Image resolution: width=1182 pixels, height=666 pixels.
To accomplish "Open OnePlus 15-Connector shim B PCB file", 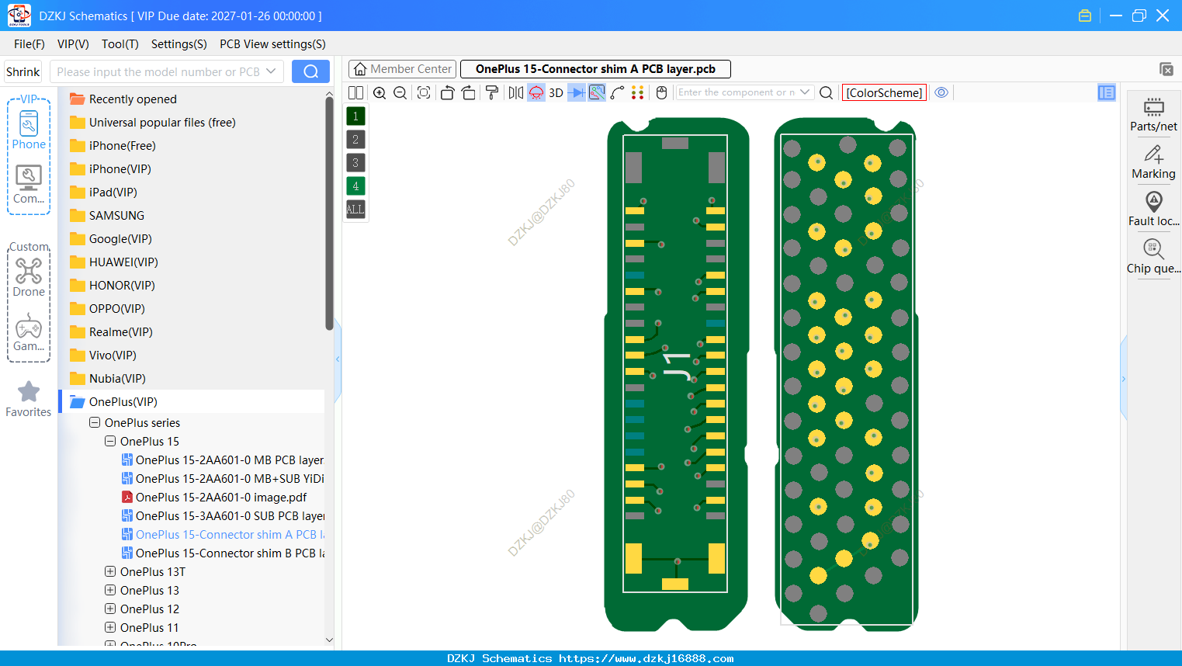I will pos(224,553).
